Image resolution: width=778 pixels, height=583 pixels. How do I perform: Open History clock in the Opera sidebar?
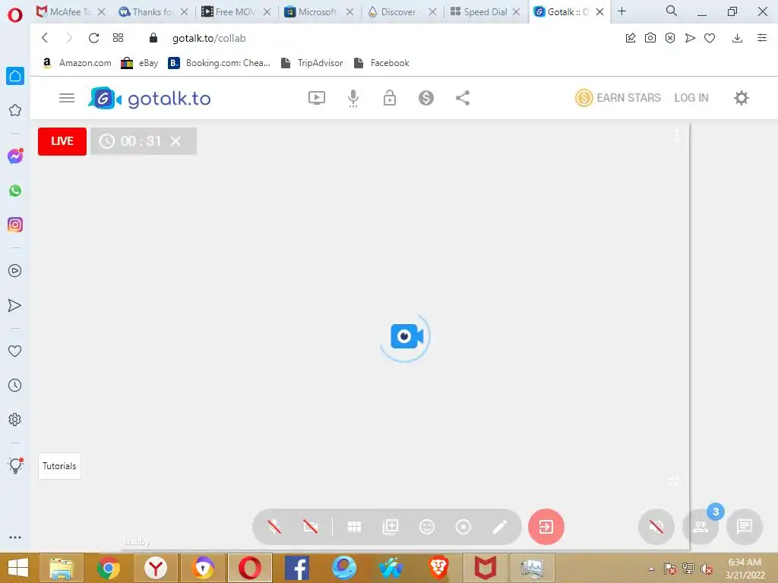(15, 385)
